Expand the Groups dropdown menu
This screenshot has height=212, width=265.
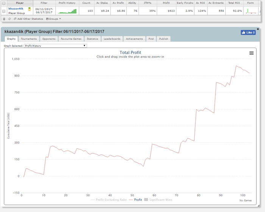tap(54, 19)
